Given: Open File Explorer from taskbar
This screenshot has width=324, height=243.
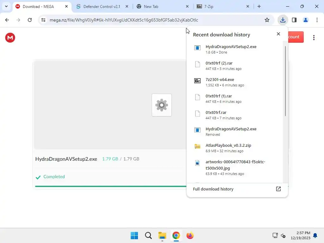Looking at the screenshot, I should pyautogui.click(x=162, y=235).
